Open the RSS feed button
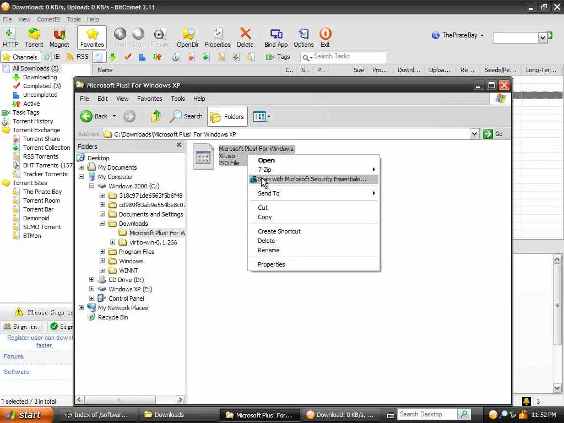The height and width of the screenshot is (423, 564). point(78,57)
